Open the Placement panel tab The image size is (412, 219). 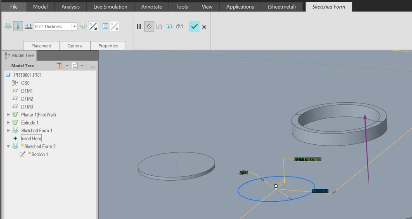(x=41, y=46)
